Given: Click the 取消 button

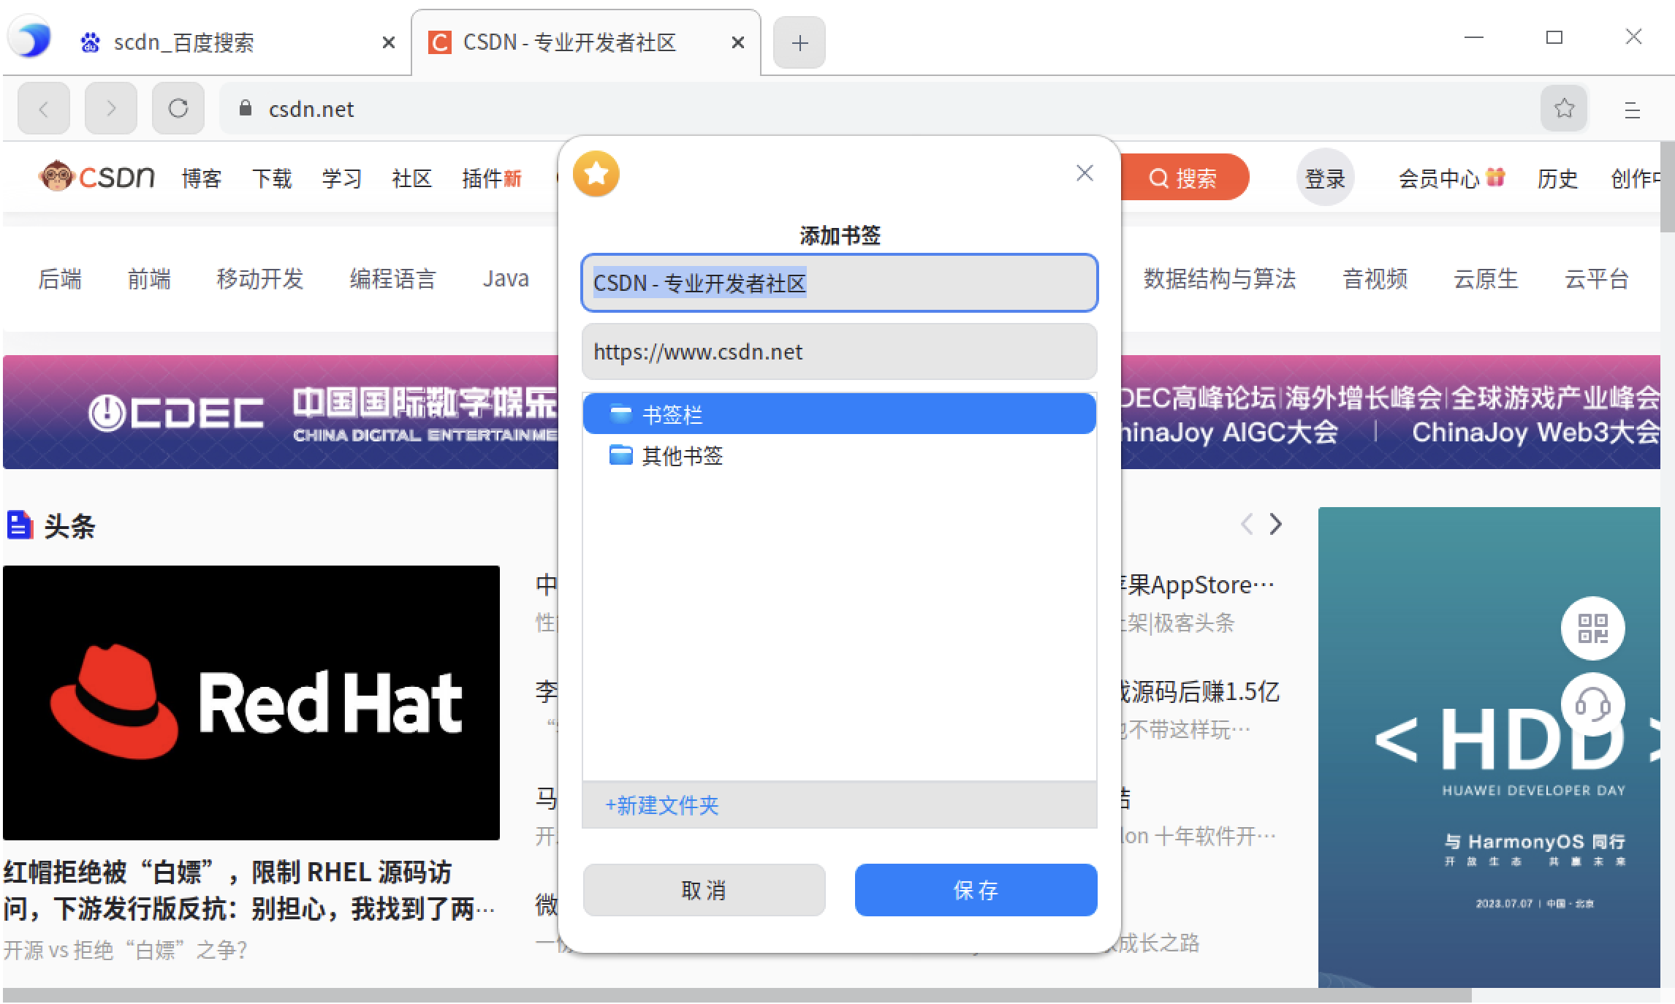Looking at the screenshot, I should tap(704, 890).
